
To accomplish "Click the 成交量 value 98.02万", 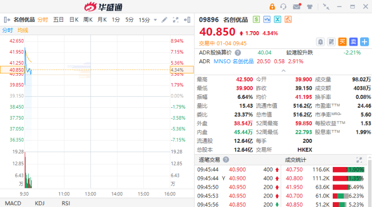I will [x=361, y=80].
